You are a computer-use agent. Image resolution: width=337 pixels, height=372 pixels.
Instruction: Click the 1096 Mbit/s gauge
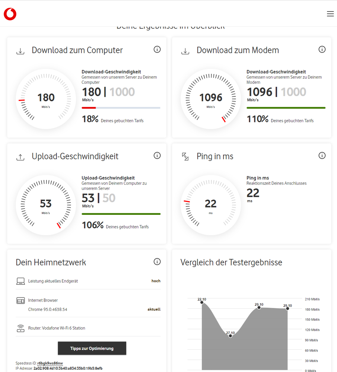click(211, 99)
